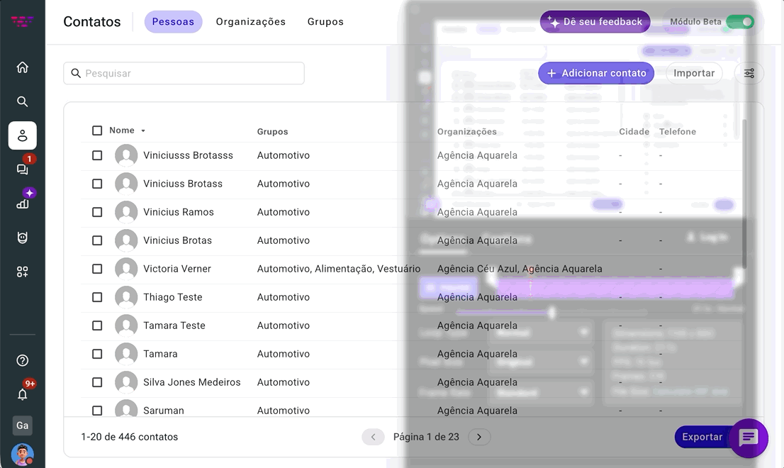
Task: Toggle the Módulo Beta switch
Action: [740, 22]
